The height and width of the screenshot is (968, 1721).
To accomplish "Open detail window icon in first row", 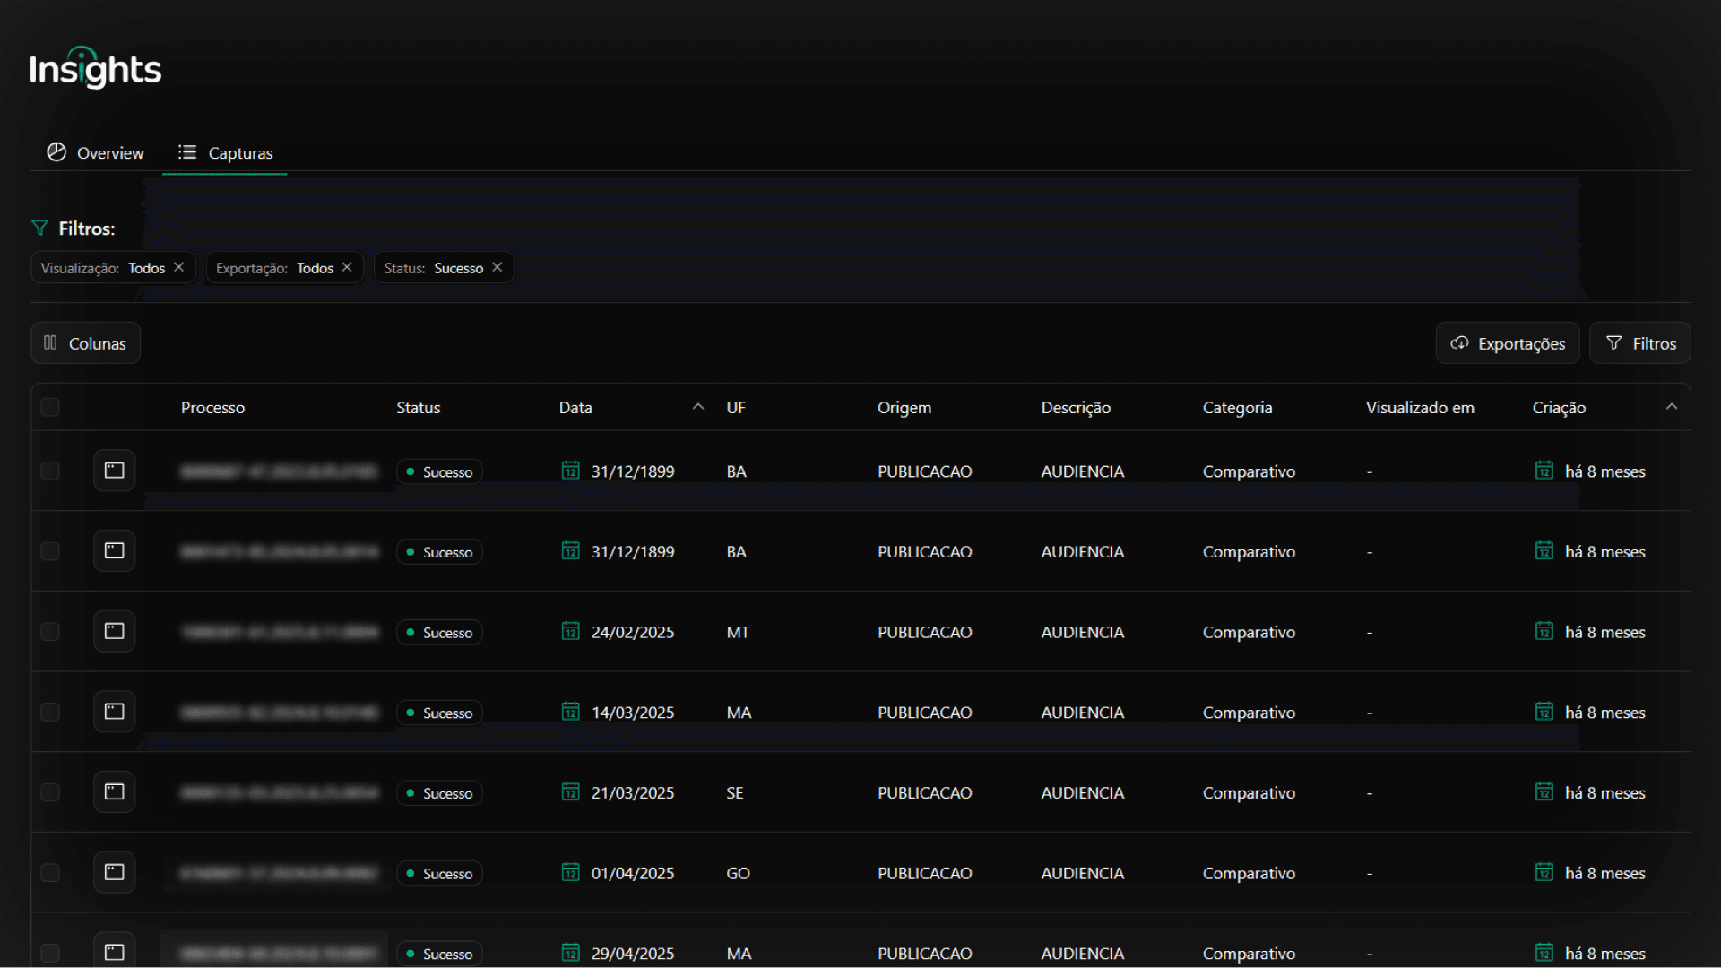I will pos(114,471).
